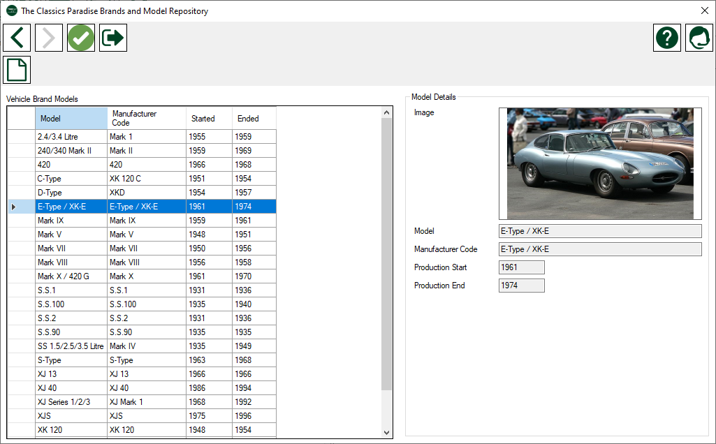716x444 pixels.
Task: Select the E-Type / XK-E model cell
Action: 71,207
